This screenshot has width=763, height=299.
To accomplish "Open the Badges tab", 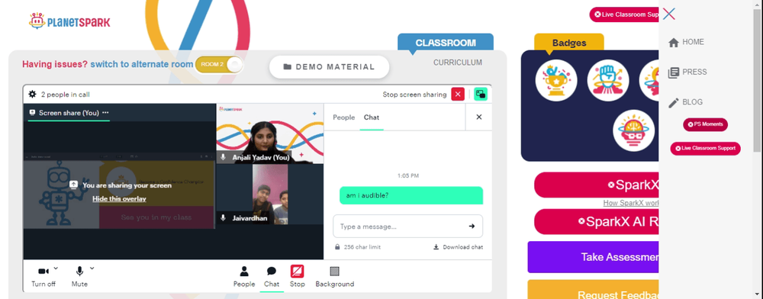I will (569, 43).
